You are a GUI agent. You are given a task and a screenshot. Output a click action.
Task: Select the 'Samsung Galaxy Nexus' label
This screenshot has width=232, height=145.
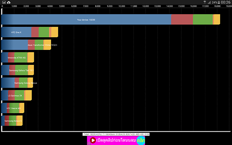[x=26, y=83]
